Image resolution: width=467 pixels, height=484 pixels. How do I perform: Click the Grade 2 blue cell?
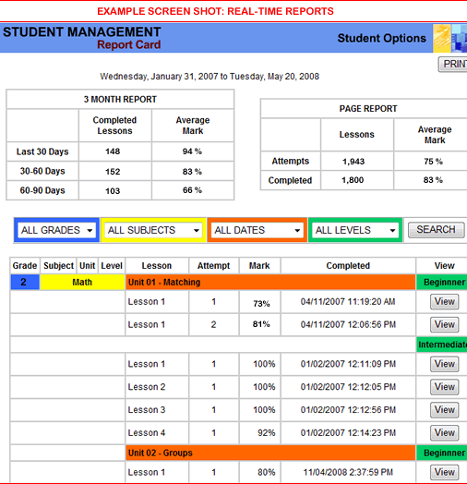click(25, 282)
